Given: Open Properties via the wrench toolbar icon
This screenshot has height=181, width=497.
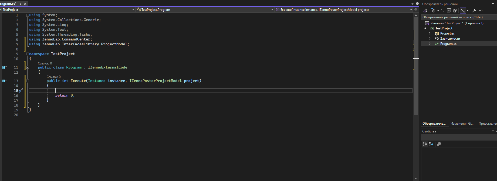Looking at the screenshot, I should (474, 11).
